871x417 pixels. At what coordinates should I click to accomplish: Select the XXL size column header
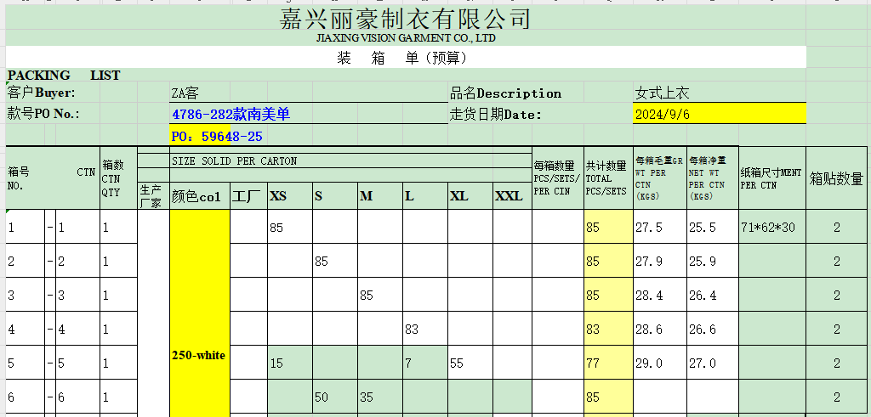pos(509,196)
